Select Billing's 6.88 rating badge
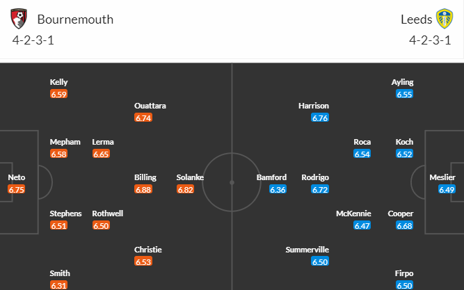The height and width of the screenshot is (290, 464). click(143, 189)
